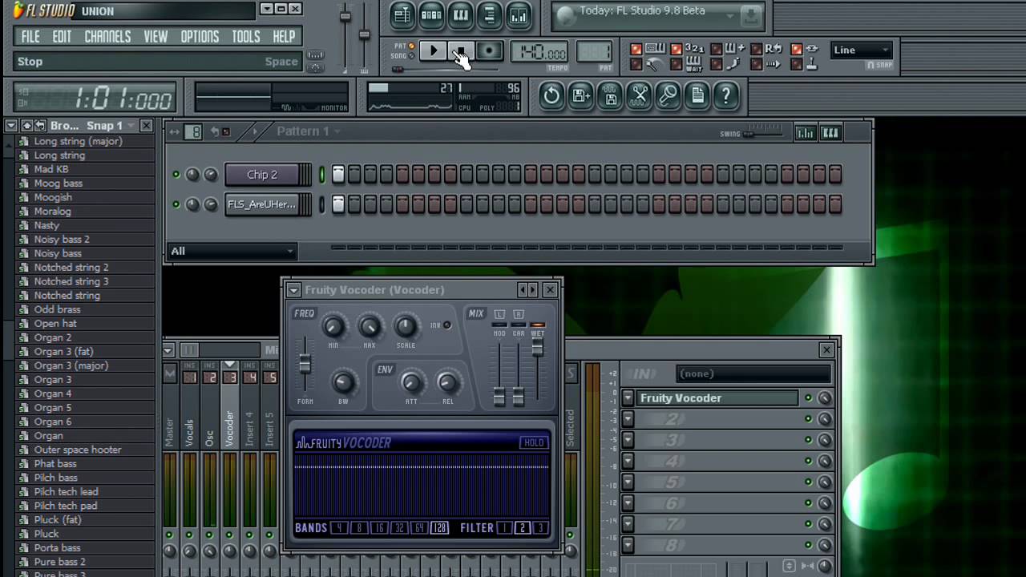1026x577 pixels.
Task: Open the mixer IN (none) input selector
Action: (x=753, y=373)
